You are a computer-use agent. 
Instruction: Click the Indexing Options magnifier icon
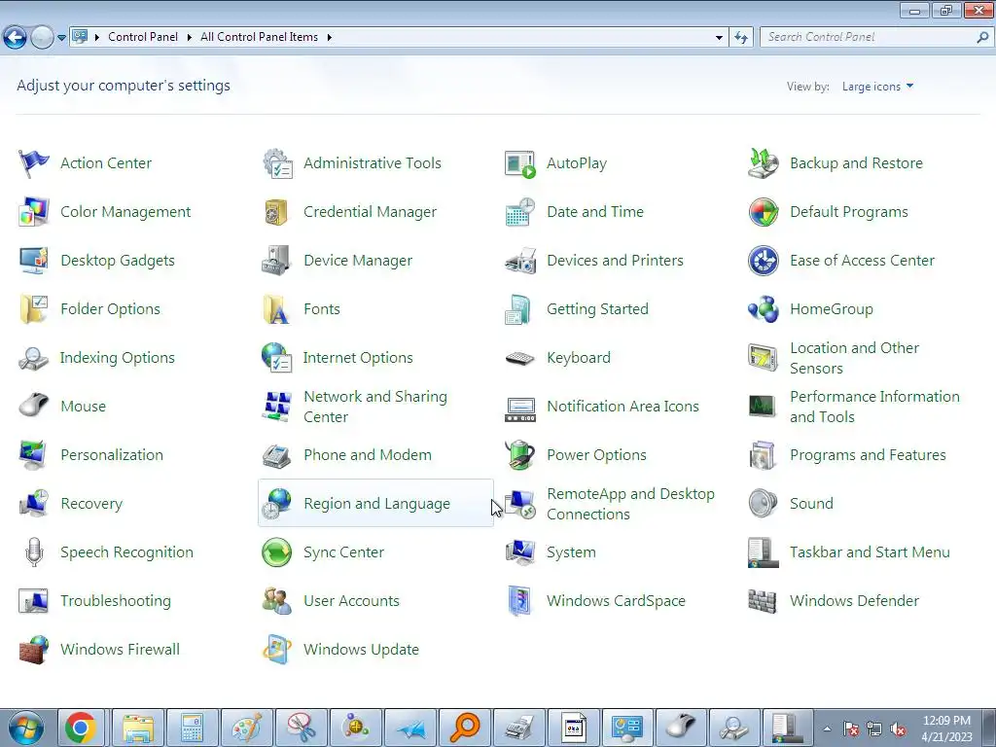(33, 358)
